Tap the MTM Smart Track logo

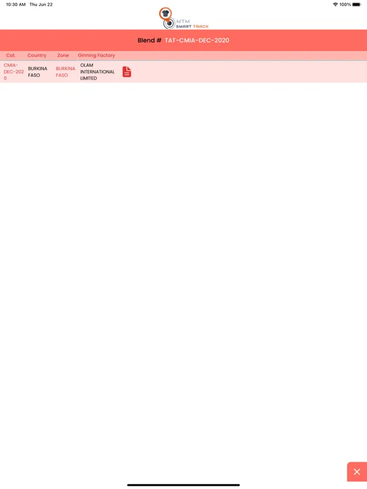tap(183, 18)
